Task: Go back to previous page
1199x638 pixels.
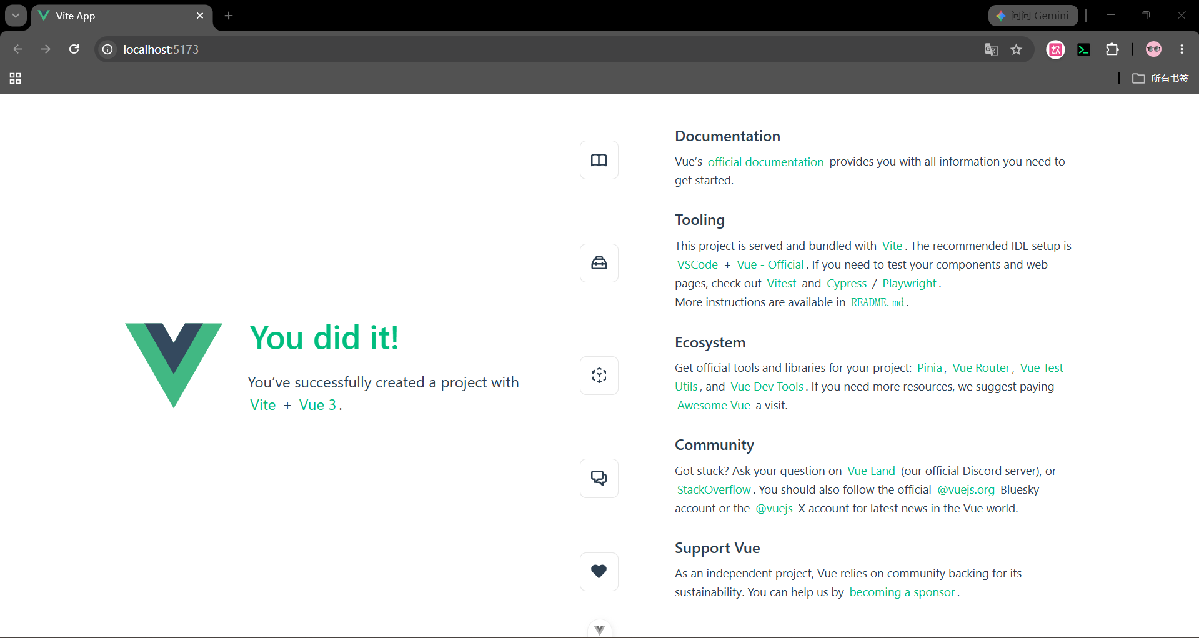Action: pyautogui.click(x=17, y=49)
